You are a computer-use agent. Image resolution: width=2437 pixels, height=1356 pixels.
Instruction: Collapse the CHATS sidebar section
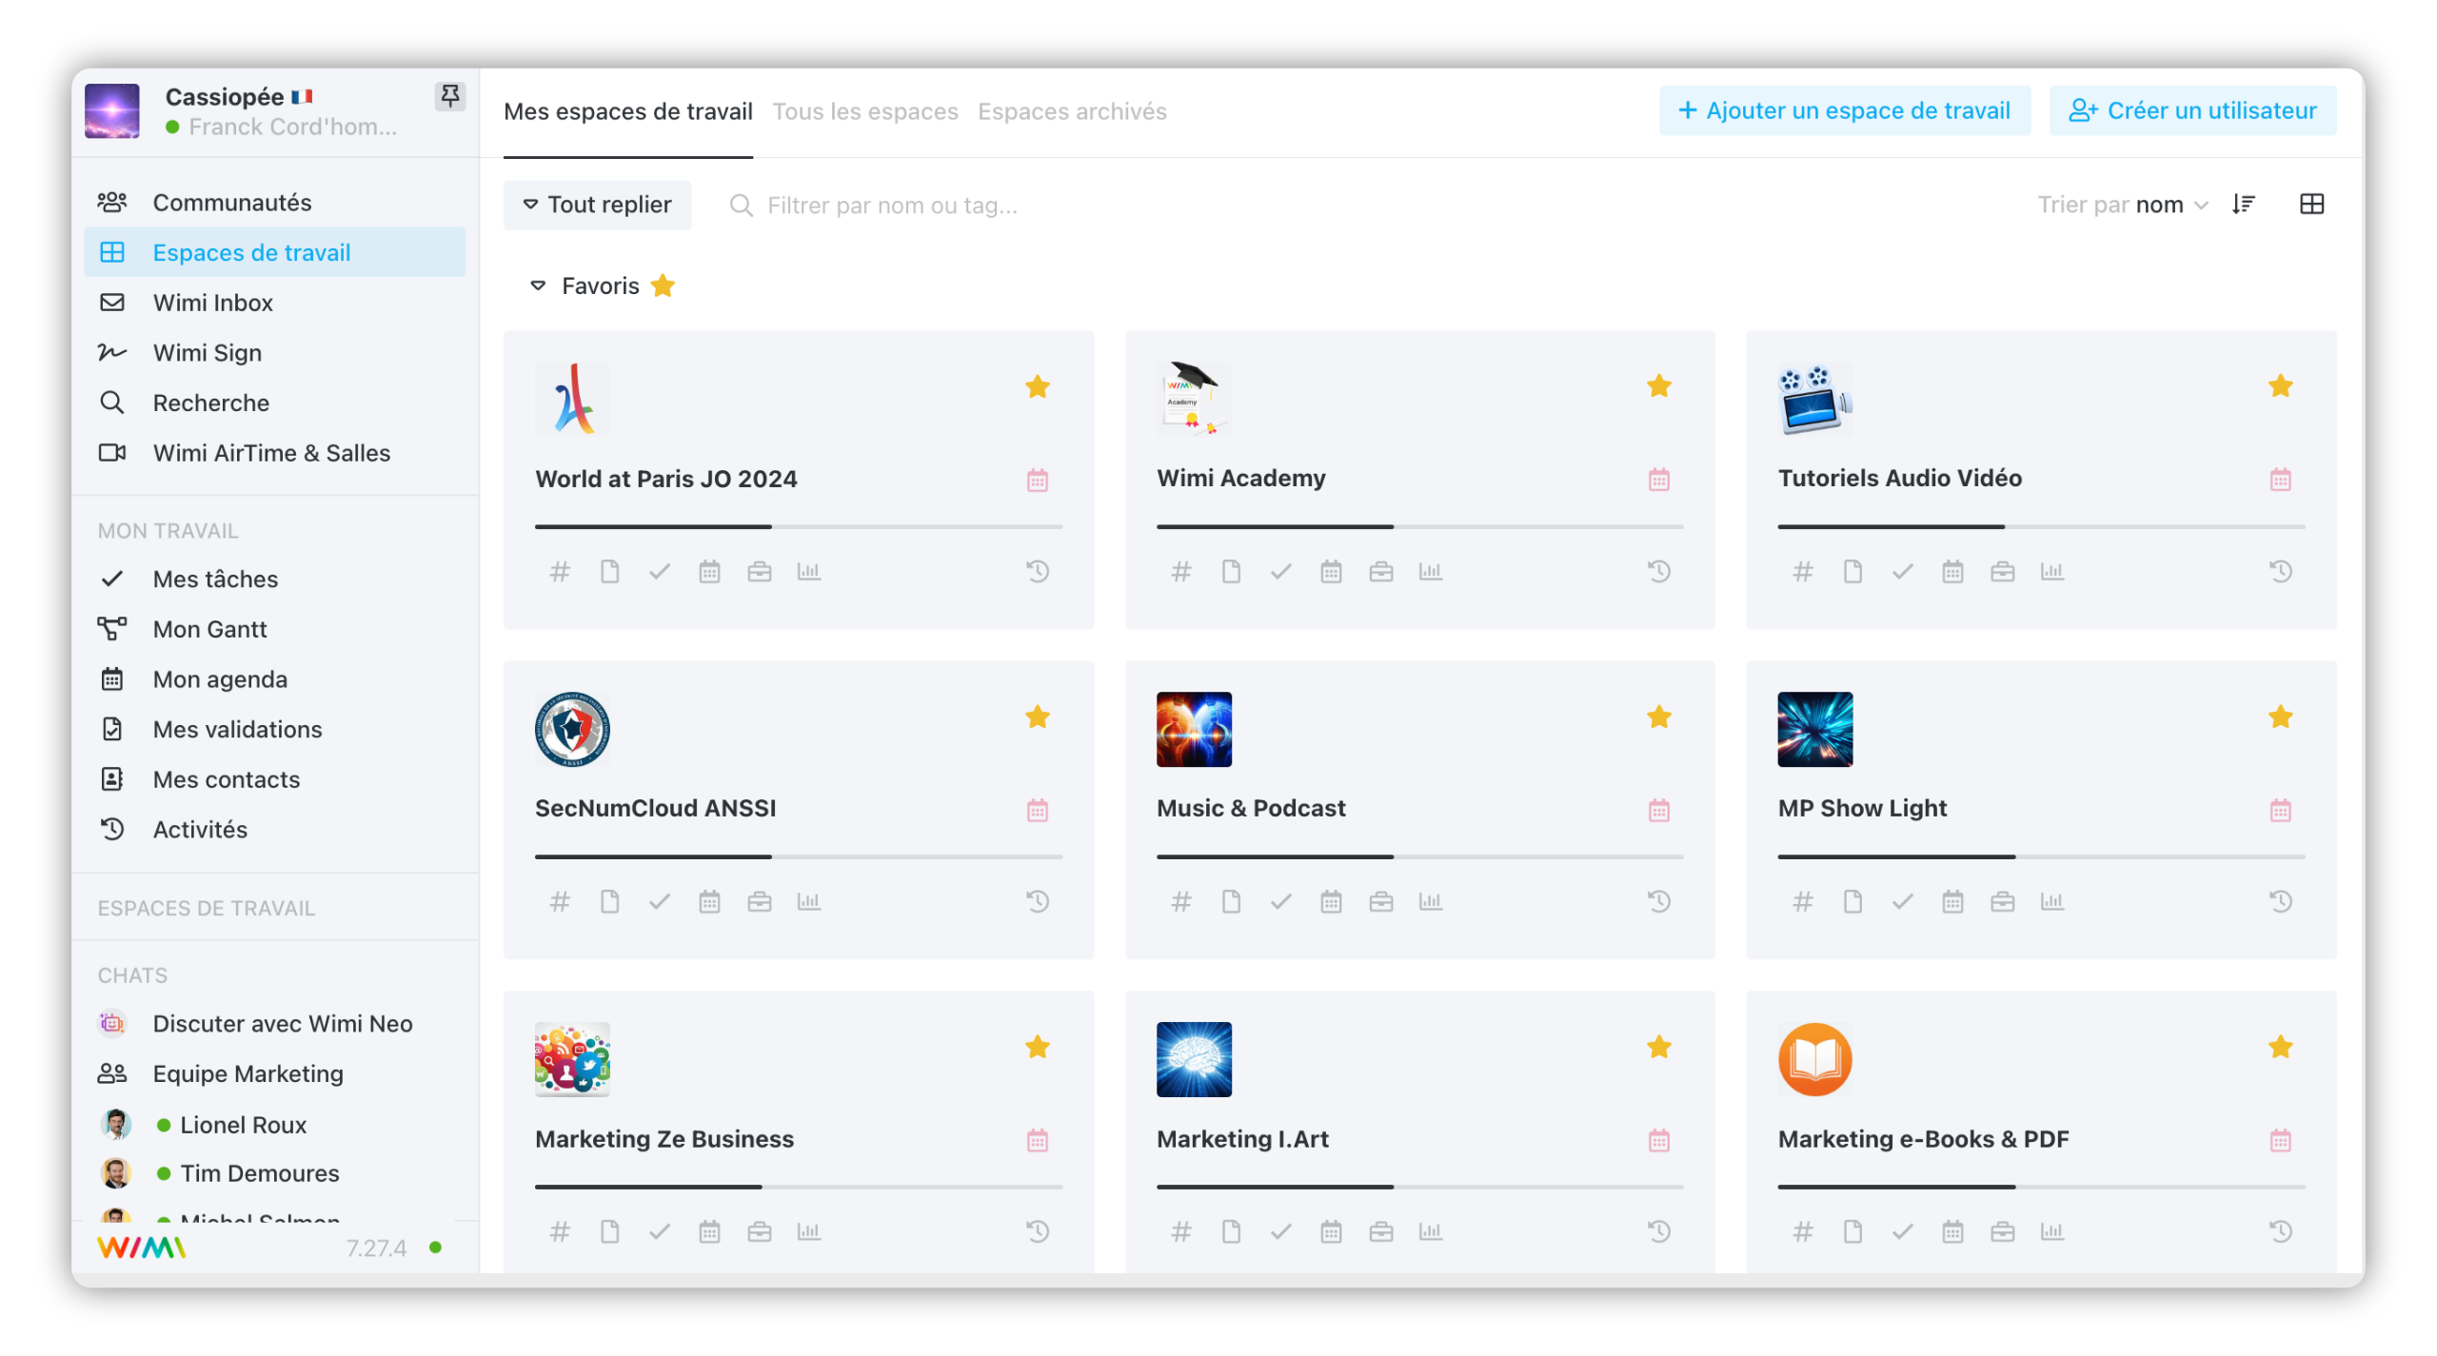pyautogui.click(x=132, y=975)
